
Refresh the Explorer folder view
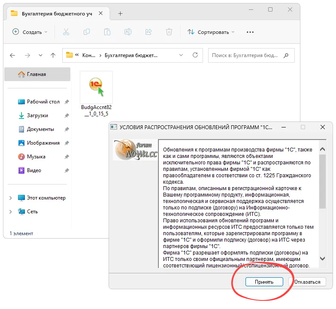tap(195, 55)
